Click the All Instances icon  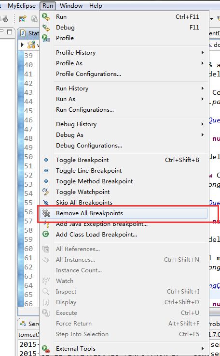[x=46, y=260]
